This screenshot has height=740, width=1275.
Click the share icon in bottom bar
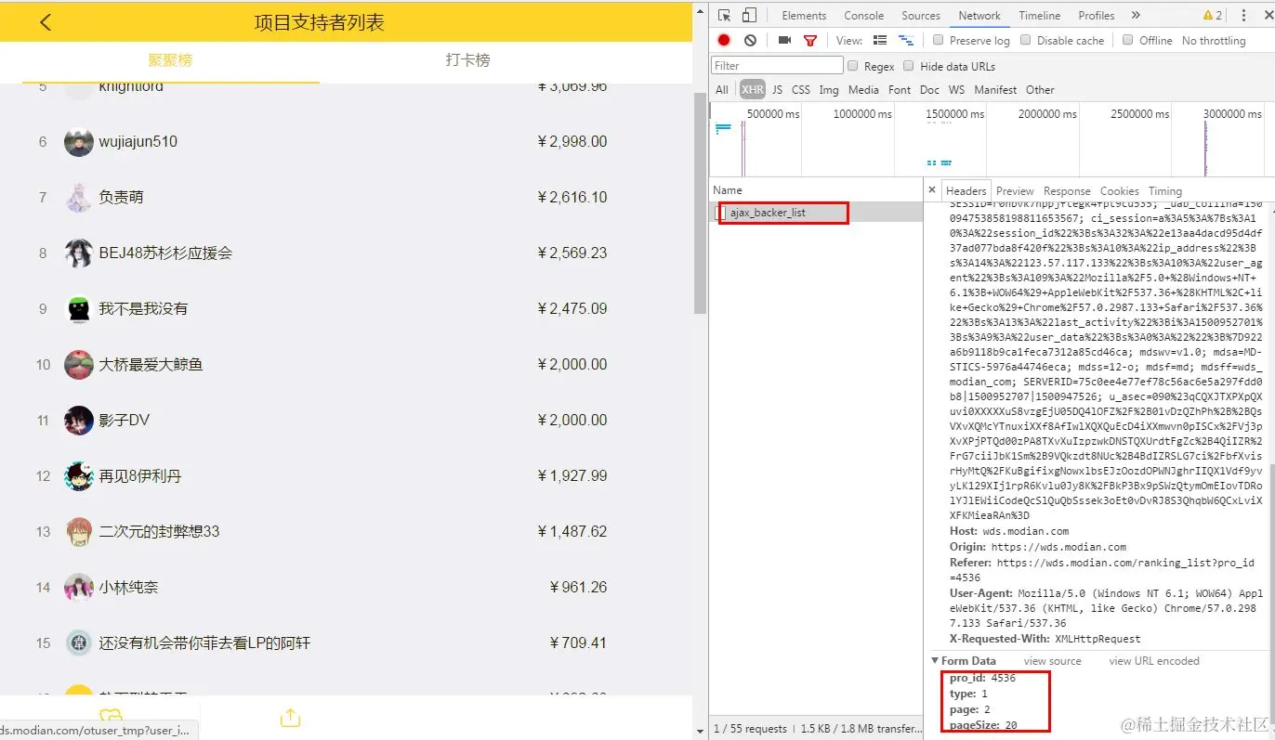[x=290, y=718]
